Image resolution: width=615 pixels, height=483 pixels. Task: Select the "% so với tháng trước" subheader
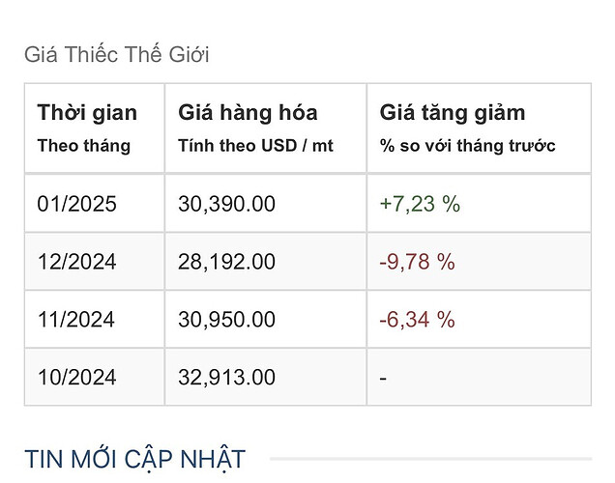(x=468, y=146)
